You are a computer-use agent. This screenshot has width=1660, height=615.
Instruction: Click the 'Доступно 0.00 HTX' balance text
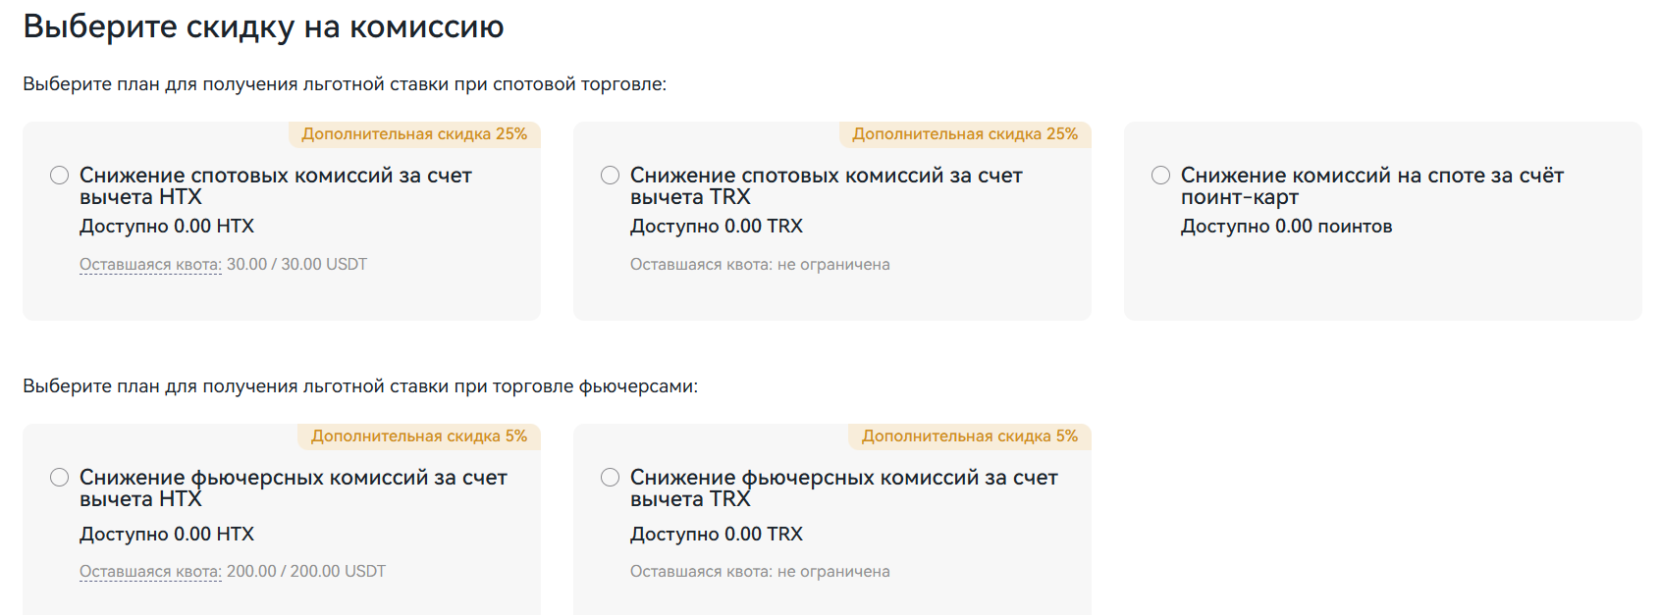165,226
